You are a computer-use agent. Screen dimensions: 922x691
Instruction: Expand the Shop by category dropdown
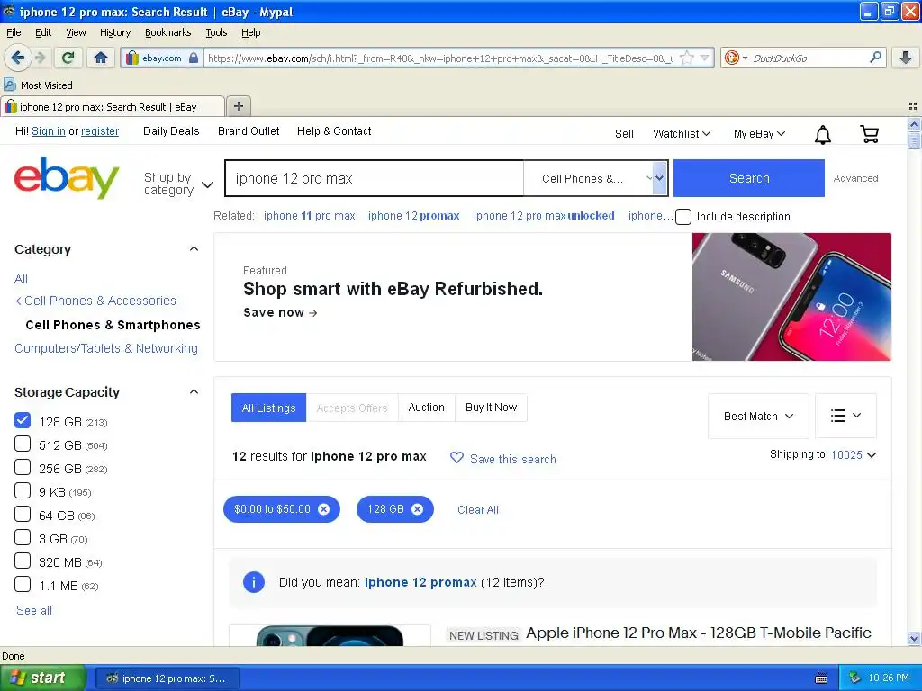(178, 184)
